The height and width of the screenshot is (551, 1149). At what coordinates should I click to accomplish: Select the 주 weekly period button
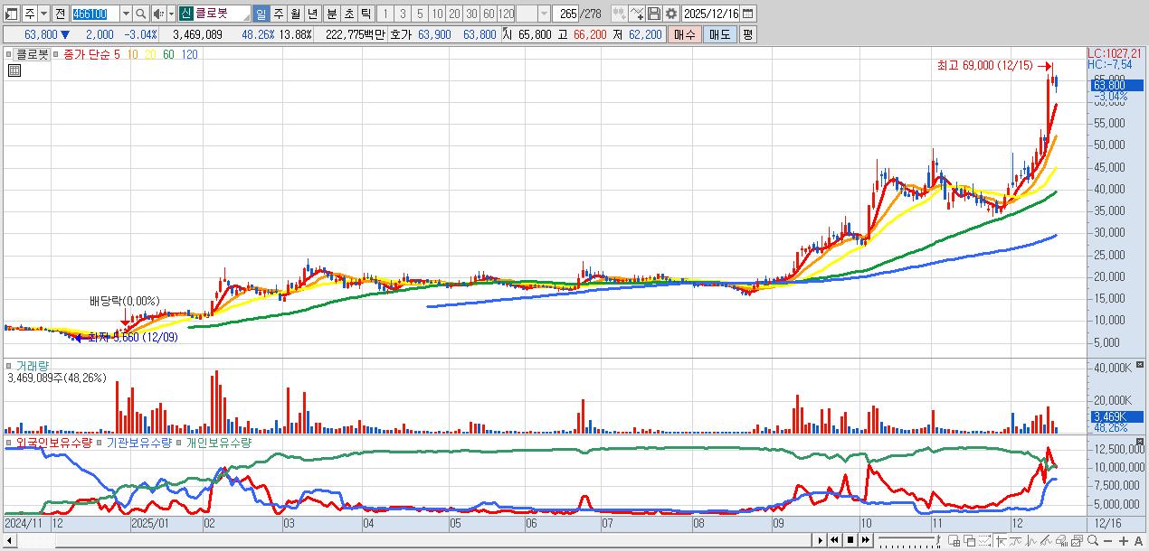[x=278, y=14]
